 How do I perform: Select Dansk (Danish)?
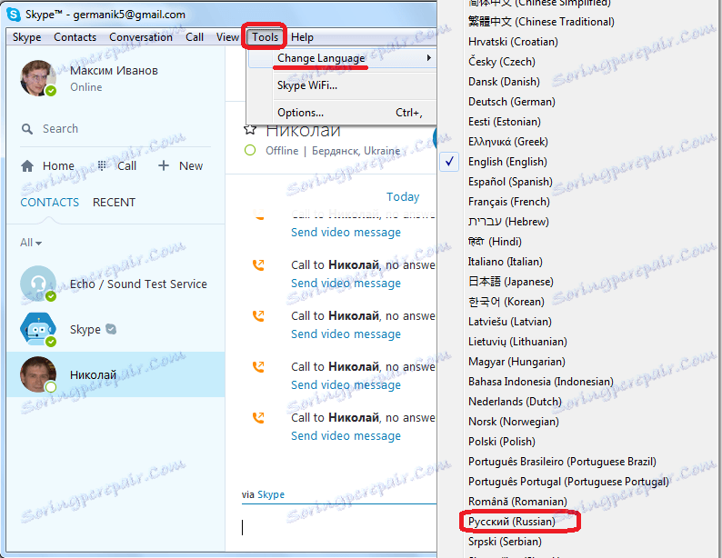tap(504, 82)
